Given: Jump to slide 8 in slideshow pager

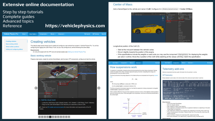Looking at the screenshot, I should pyautogui.click(x=58, y=117).
